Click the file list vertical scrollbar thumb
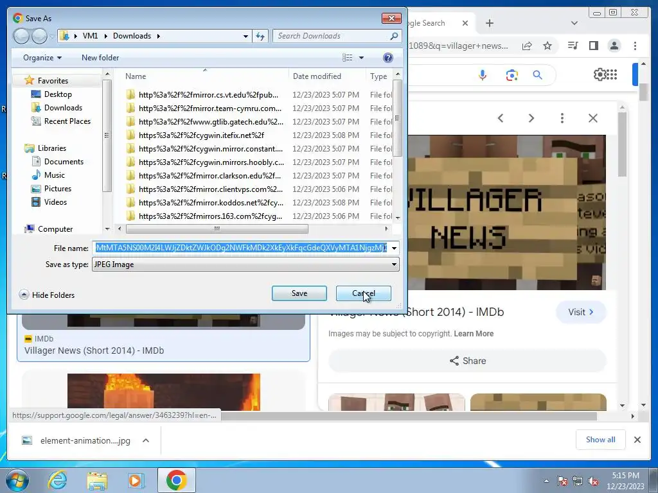The height and width of the screenshot is (493, 658). click(397, 118)
